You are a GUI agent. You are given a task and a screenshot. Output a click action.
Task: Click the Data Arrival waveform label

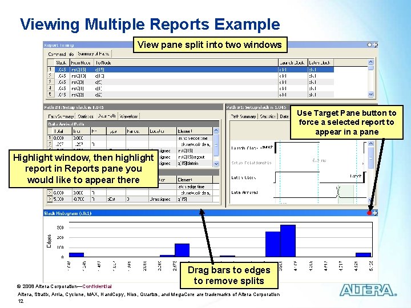click(244, 193)
